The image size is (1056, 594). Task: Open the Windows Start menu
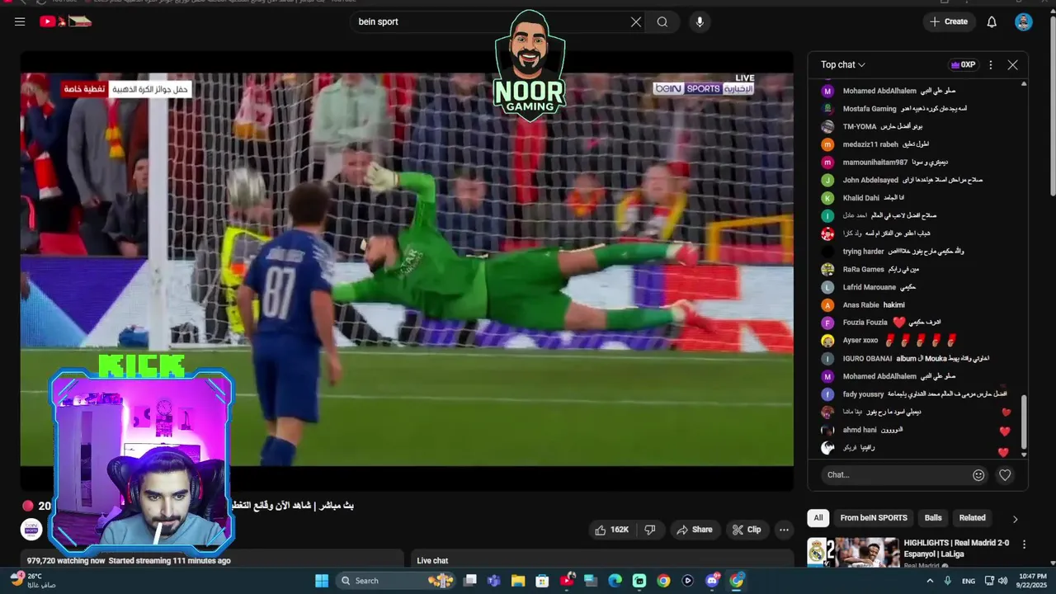click(322, 581)
